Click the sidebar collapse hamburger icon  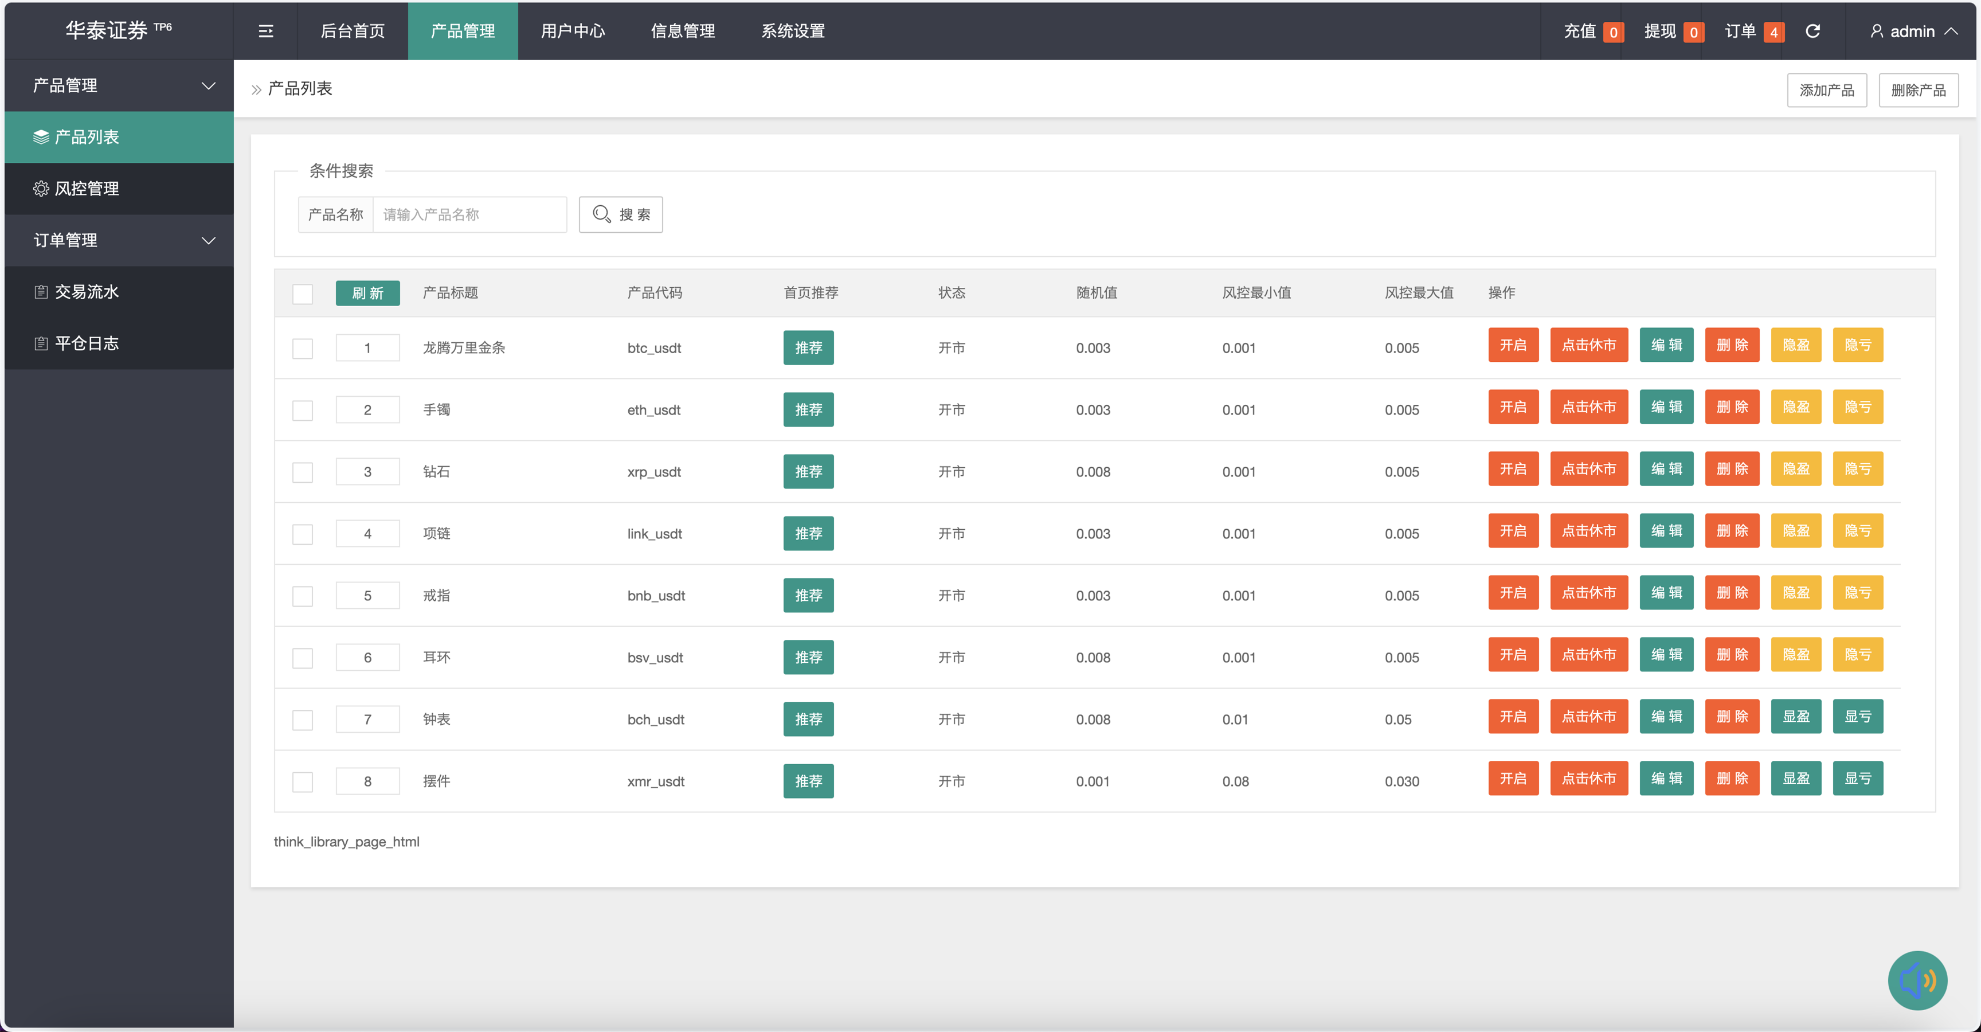(x=265, y=31)
